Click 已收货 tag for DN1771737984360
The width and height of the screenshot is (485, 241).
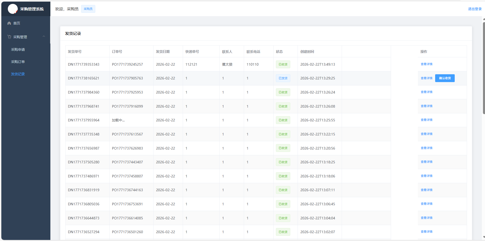coord(283,92)
